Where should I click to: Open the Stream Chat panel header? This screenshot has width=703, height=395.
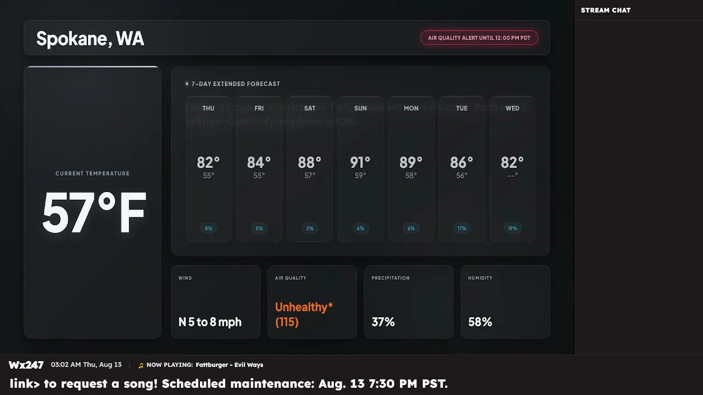606,10
